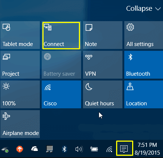This screenshot has height=158, width=163.
Task: Click the Bluetooth icon in system tray
Action: (x=64, y=149)
